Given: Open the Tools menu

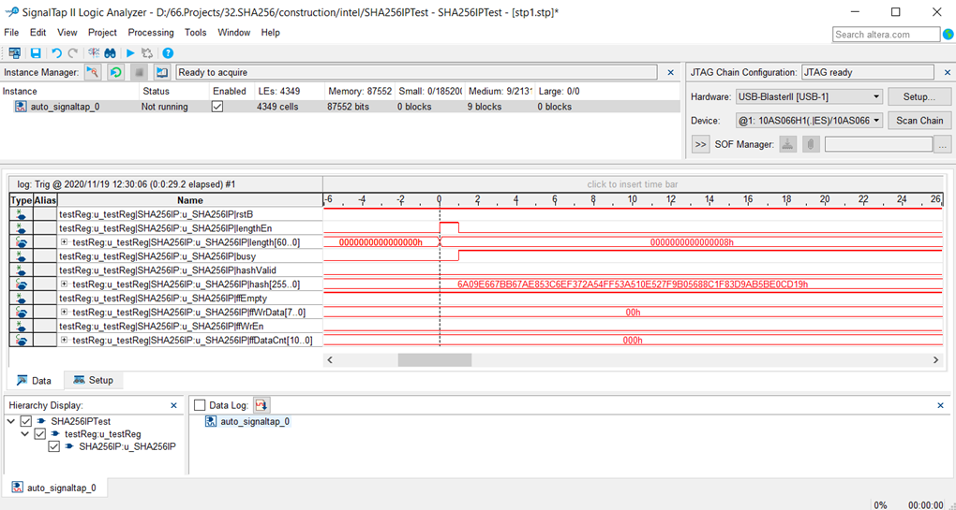Looking at the screenshot, I should (x=196, y=32).
